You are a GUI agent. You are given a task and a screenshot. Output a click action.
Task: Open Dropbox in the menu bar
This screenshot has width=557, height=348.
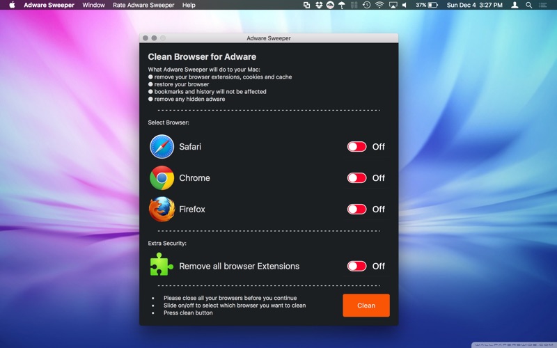[319, 5]
